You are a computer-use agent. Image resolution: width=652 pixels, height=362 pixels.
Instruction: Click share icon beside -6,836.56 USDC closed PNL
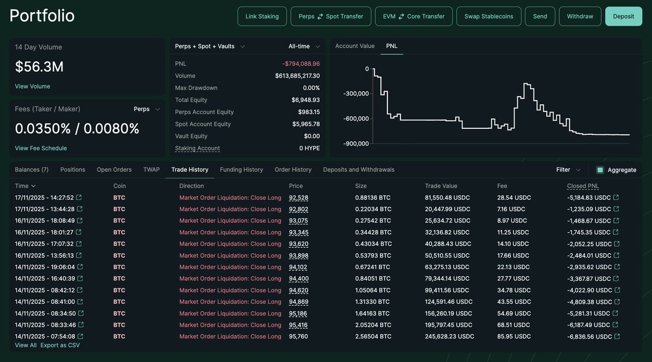(617, 336)
